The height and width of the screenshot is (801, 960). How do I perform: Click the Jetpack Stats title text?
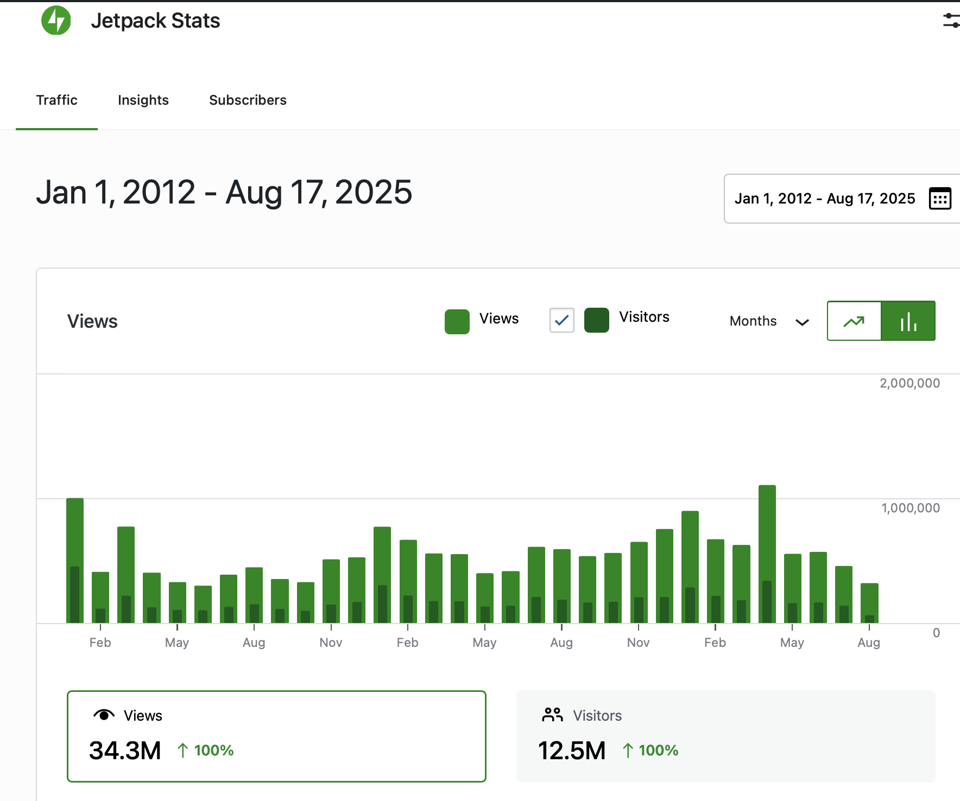point(155,21)
